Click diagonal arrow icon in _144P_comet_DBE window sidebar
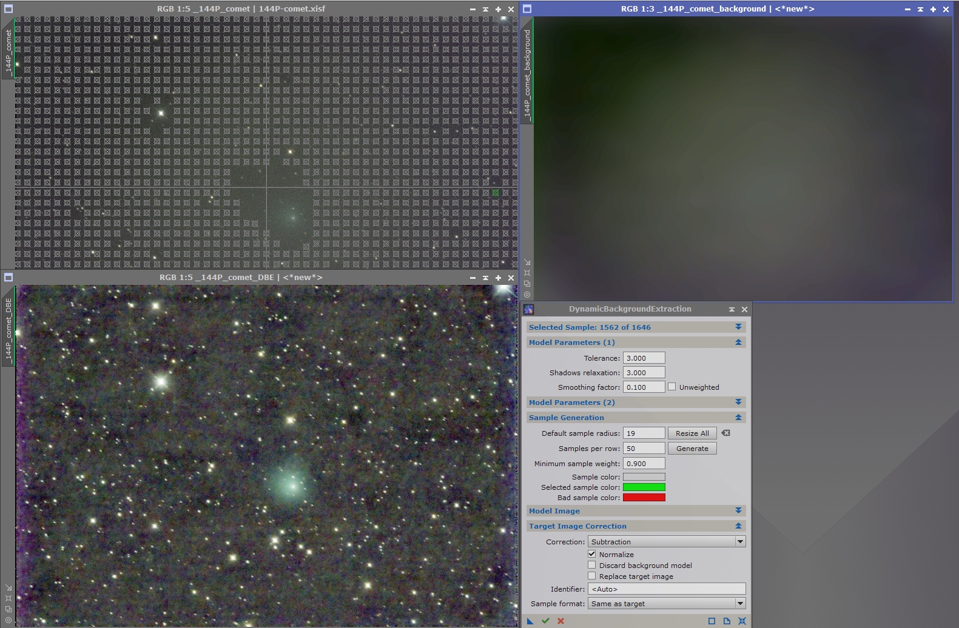This screenshot has width=959, height=628. (x=8, y=587)
